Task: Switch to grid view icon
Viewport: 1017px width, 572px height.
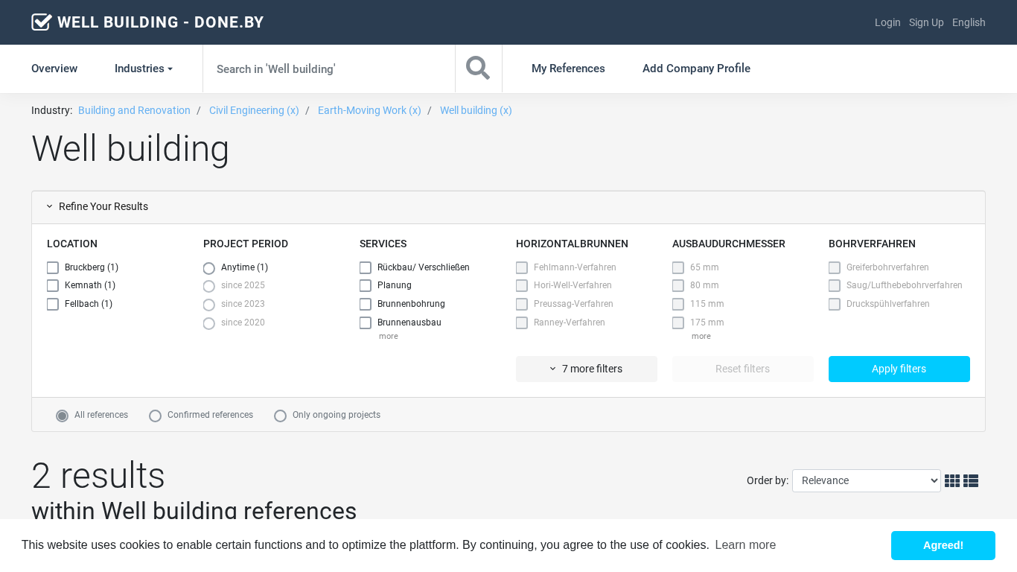Action: pos(952,481)
